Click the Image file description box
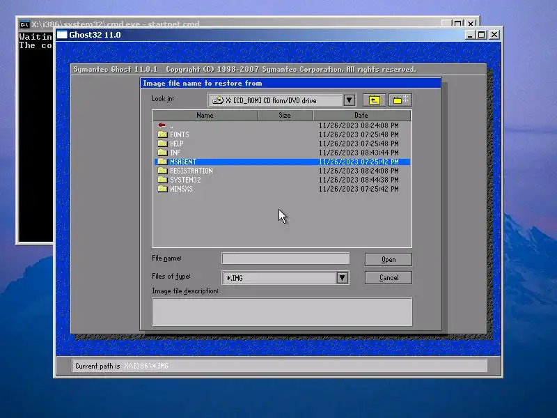 [282, 311]
